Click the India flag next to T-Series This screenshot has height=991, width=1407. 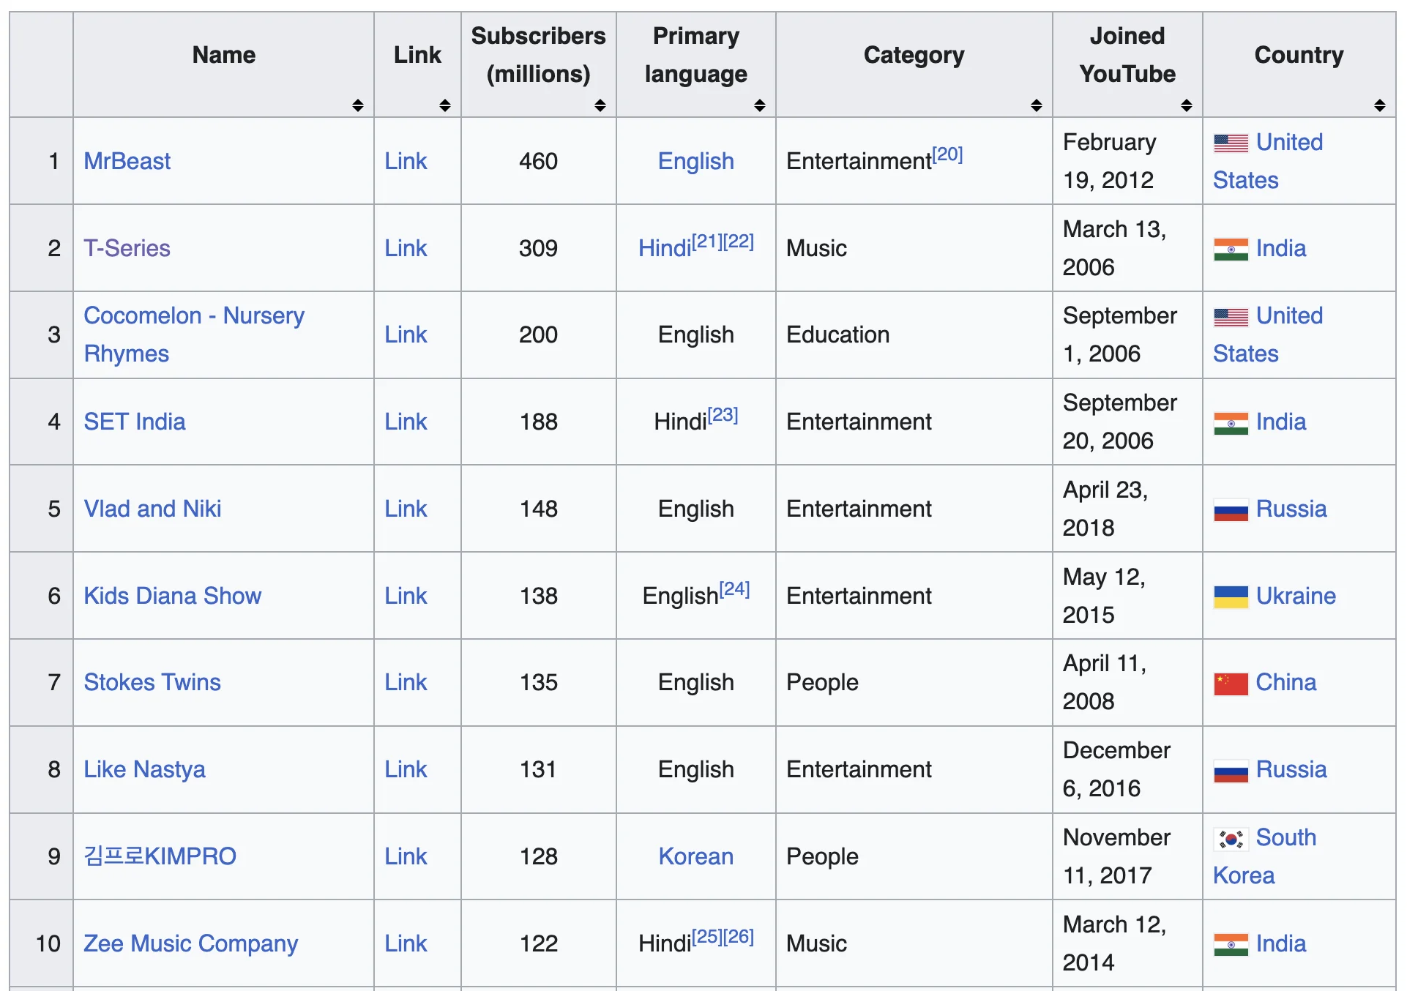coord(1231,248)
